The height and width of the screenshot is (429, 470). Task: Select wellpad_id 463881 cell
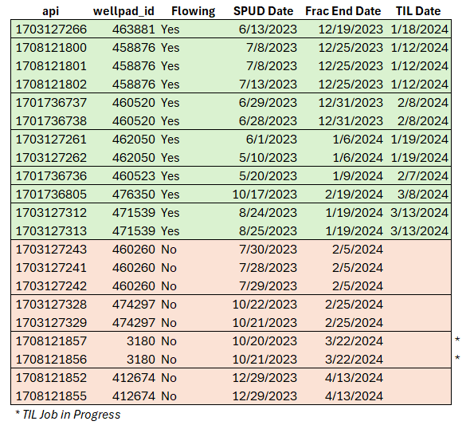(134, 30)
